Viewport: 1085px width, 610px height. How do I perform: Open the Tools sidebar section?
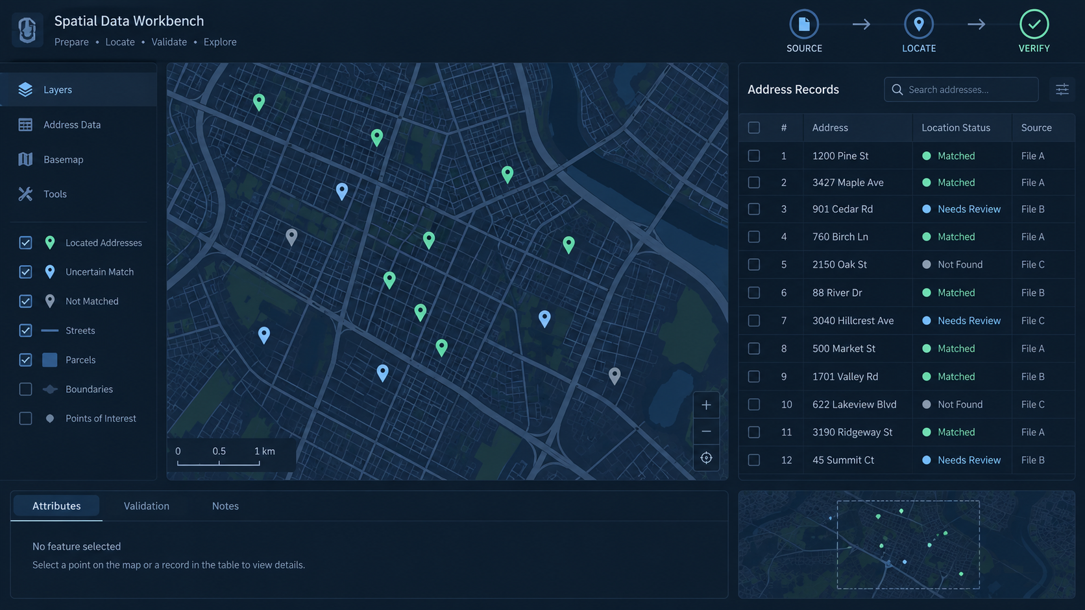point(79,194)
